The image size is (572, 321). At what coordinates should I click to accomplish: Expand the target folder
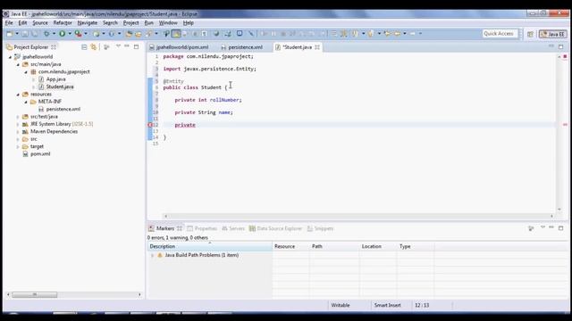pos(18,146)
